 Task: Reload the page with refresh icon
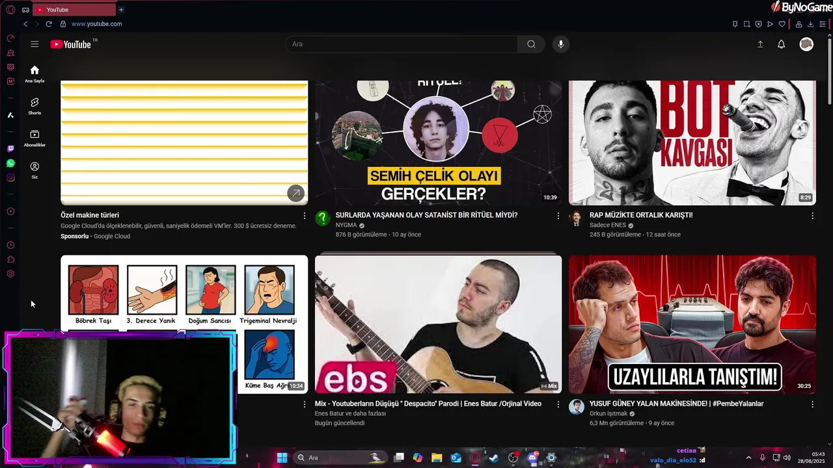[48, 24]
